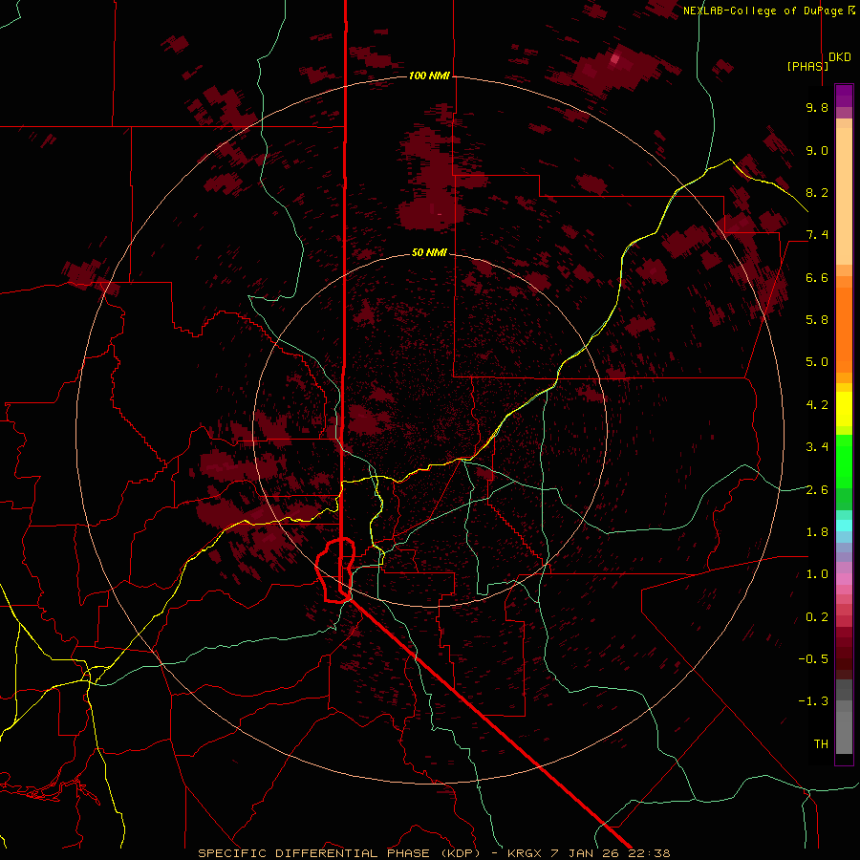
Task: Click the DKD units label above the color bar
Action: coord(840,57)
